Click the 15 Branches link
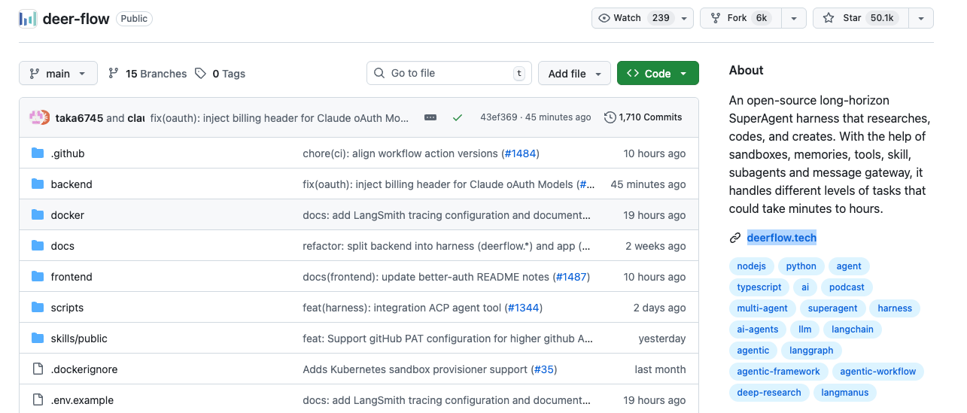 (x=147, y=74)
